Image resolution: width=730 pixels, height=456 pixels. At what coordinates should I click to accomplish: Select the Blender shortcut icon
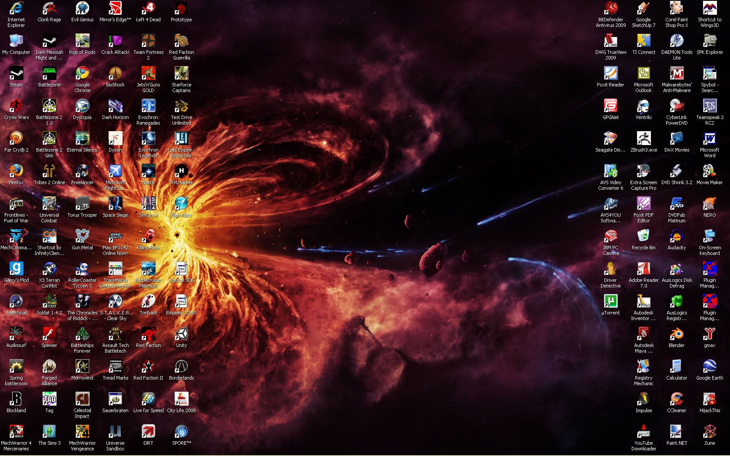coord(677,334)
